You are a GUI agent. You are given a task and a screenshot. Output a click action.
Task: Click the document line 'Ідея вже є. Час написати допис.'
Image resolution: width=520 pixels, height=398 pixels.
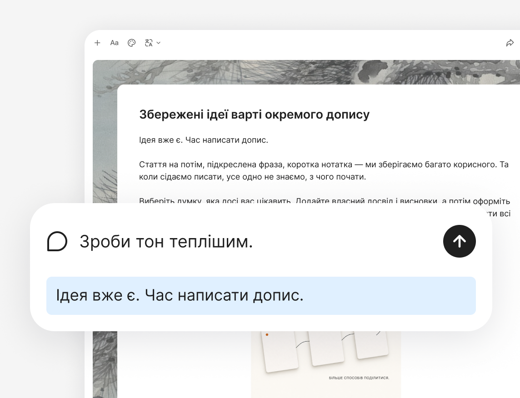pyautogui.click(x=204, y=140)
